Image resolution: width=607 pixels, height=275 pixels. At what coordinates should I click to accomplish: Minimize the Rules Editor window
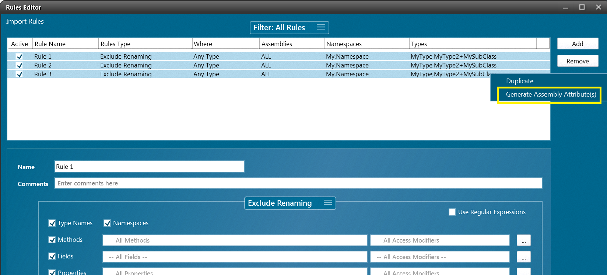coord(565,7)
